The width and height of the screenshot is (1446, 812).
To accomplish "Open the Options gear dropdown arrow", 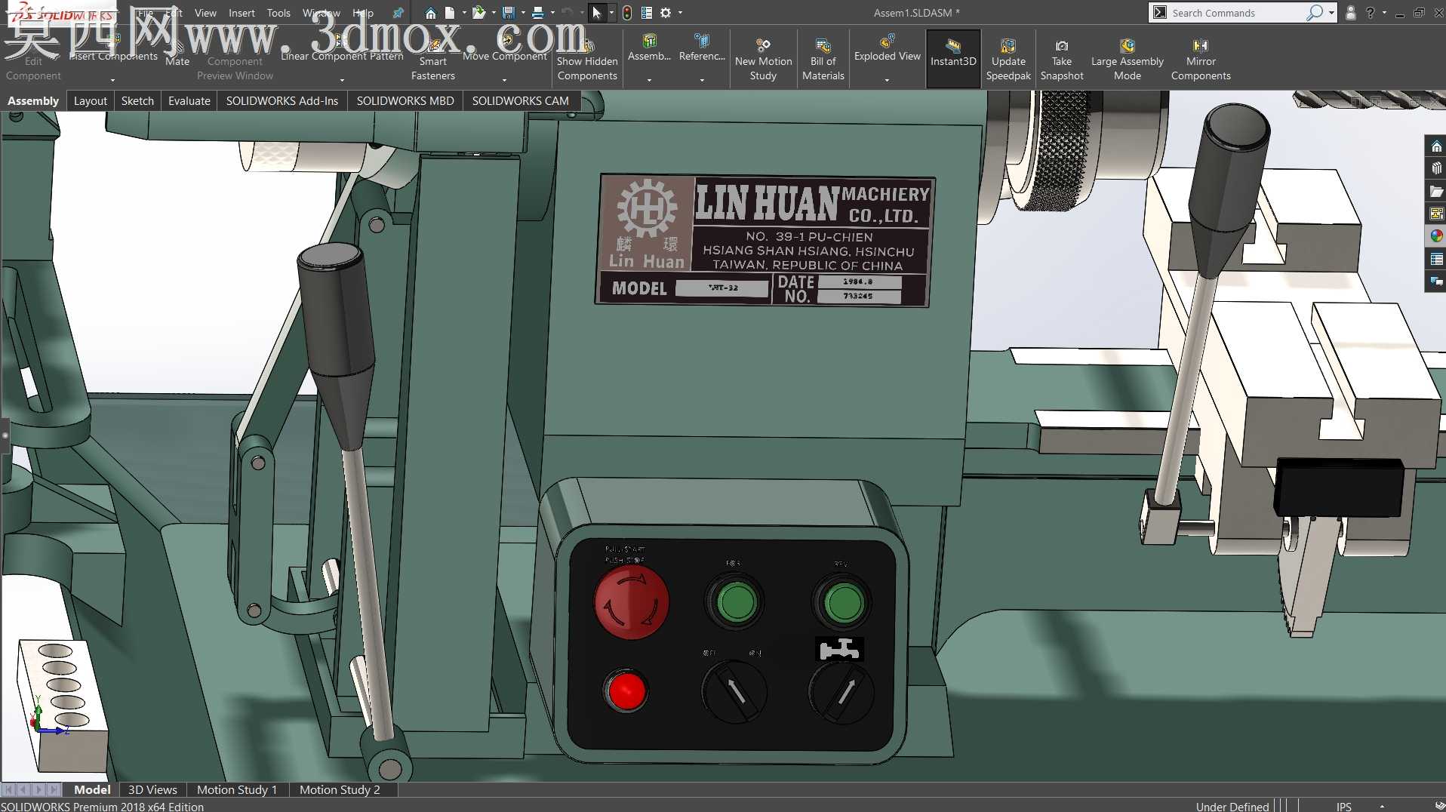I will click(x=680, y=13).
